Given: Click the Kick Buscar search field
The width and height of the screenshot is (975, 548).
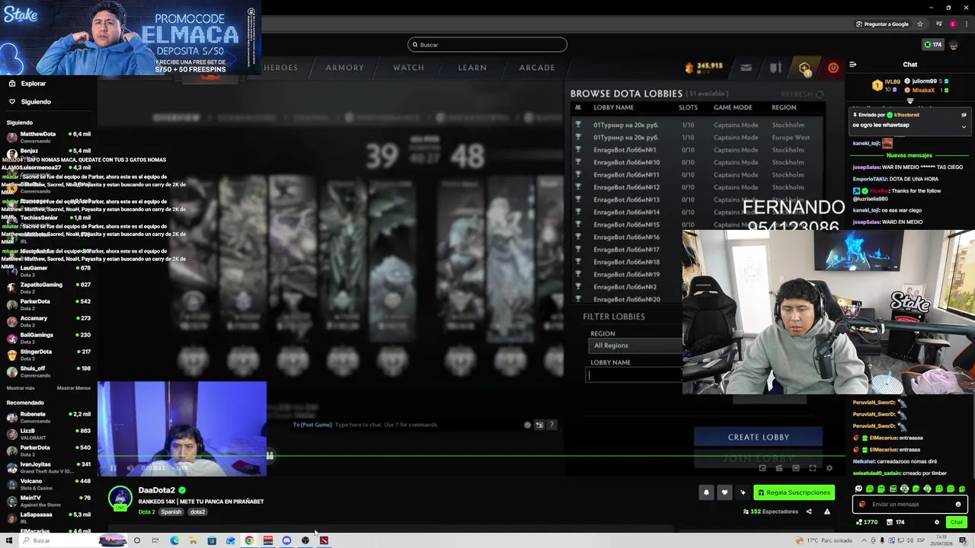Looking at the screenshot, I should tap(487, 44).
